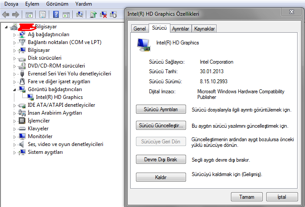Open help via the blue question mark icon

point(56,14)
